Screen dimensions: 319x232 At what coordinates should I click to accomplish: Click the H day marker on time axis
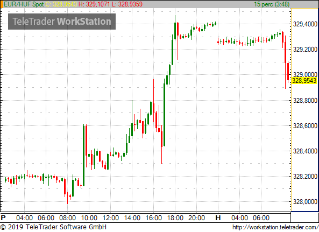pyautogui.click(x=218, y=218)
